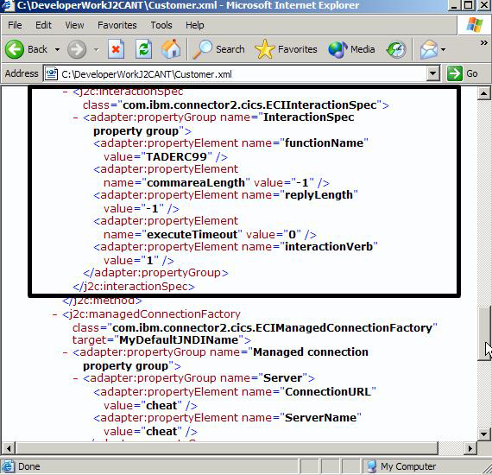This screenshot has height=475, width=492.
Task: Collapse the Managed connection property group node
Action: click(65, 353)
